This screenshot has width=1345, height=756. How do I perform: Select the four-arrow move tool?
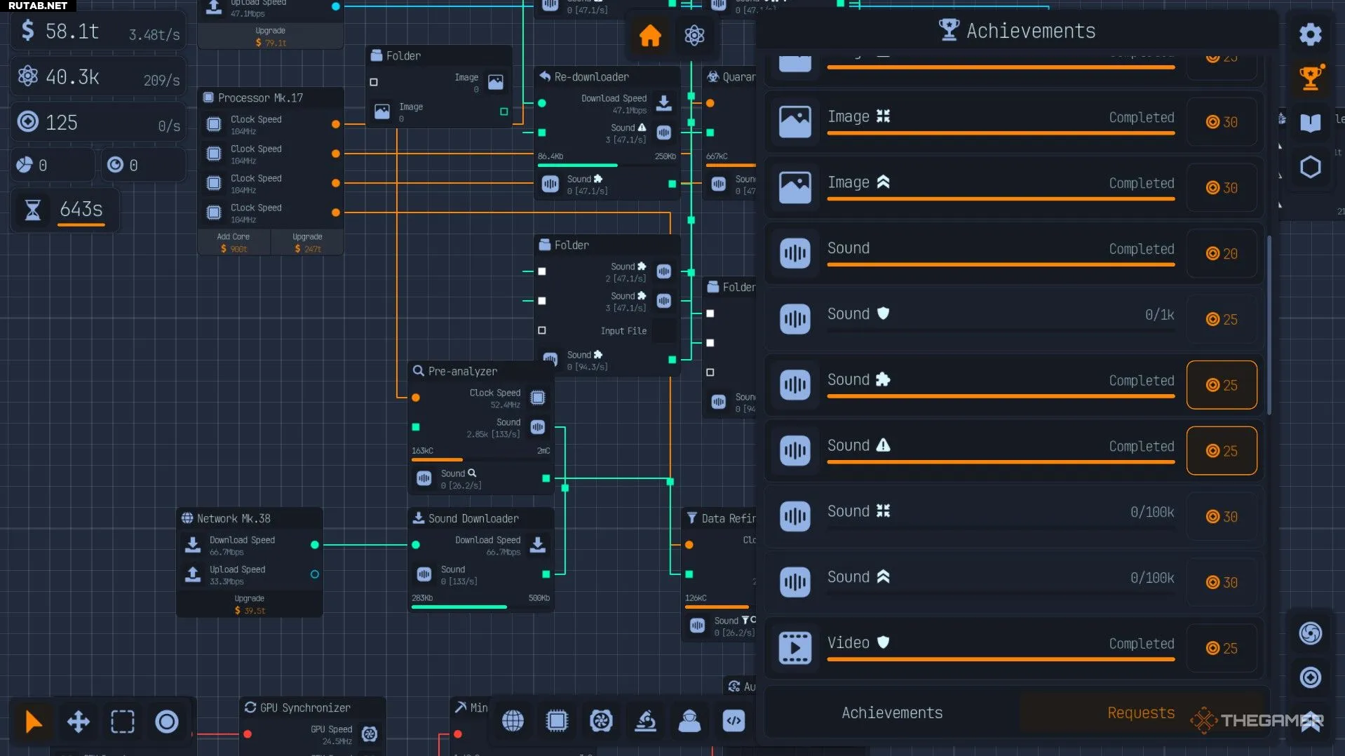coord(78,721)
